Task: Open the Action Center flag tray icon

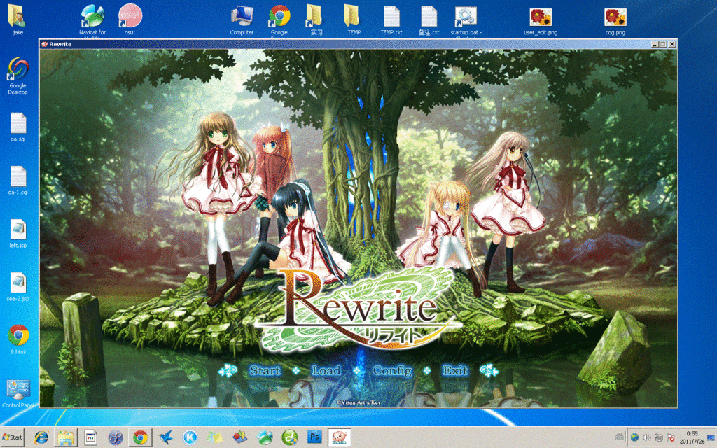Action: [670, 437]
